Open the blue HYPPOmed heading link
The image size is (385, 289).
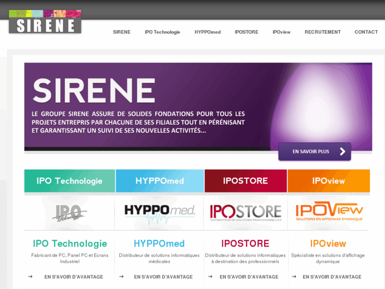[159, 243]
